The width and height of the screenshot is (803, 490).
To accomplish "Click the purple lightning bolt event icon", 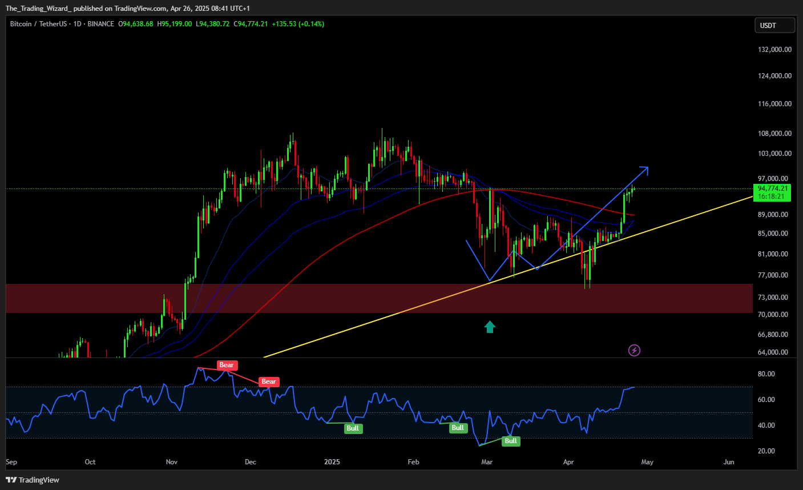I will click(x=634, y=350).
